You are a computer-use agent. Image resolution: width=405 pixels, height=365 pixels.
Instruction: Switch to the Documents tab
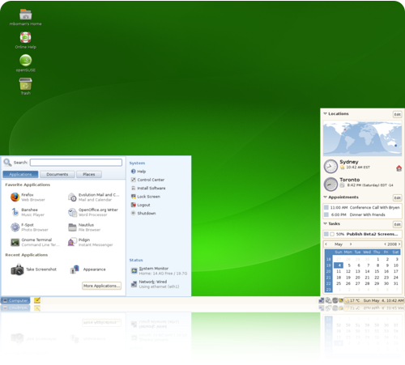pyautogui.click(x=58, y=175)
